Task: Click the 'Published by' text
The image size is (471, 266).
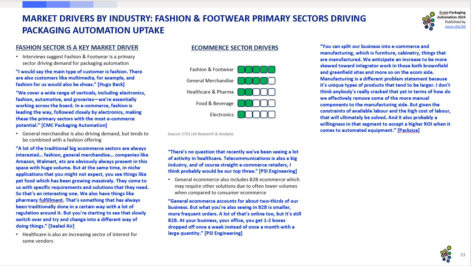Action: [455, 22]
